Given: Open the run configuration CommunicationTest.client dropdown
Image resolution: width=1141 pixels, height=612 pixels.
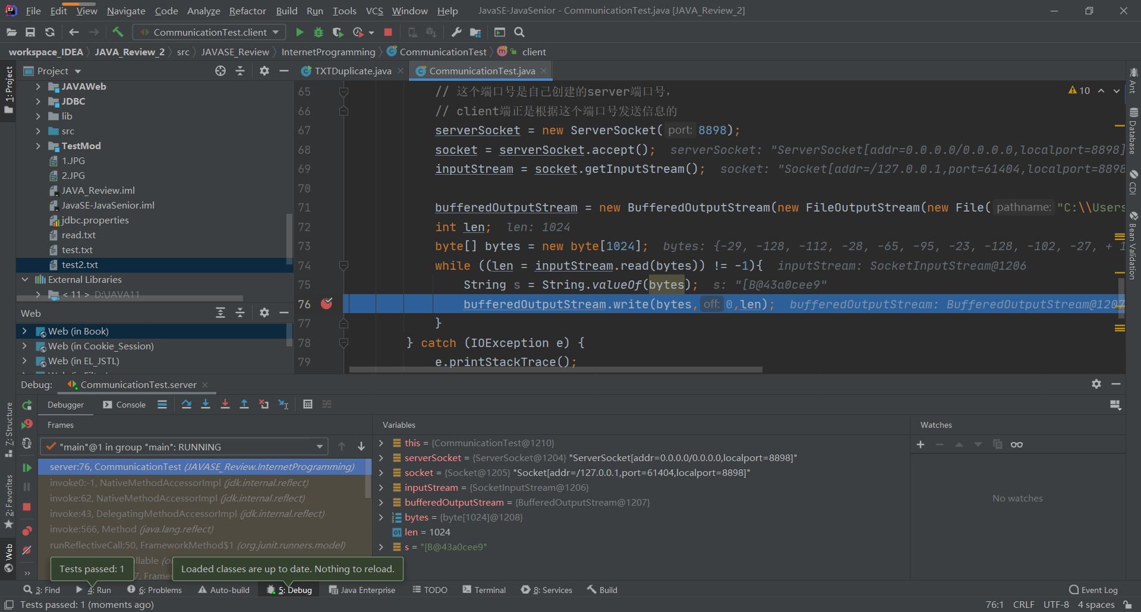Looking at the screenshot, I should tap(209, 32).
